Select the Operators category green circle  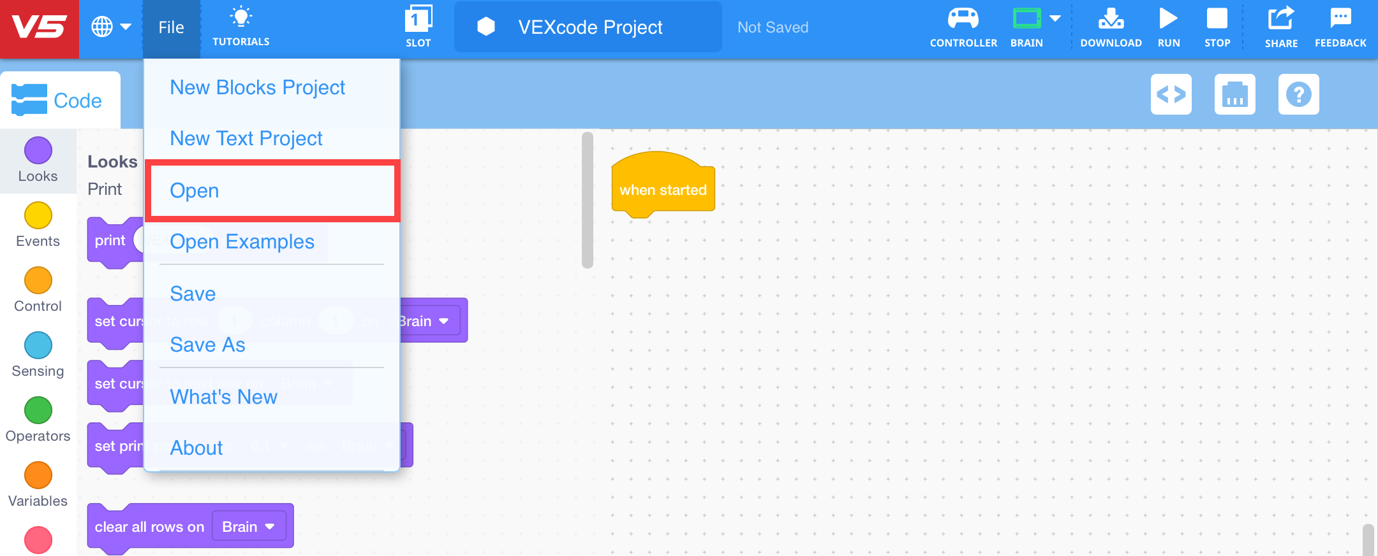38,410
